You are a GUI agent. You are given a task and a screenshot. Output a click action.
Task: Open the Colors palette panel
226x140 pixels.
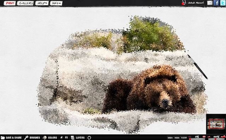50,138
